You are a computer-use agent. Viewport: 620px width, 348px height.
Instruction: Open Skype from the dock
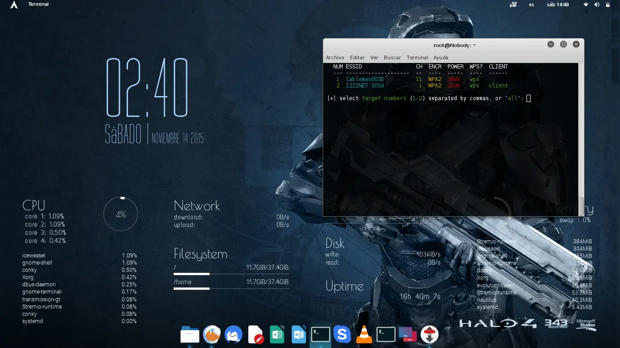pos(342,335)
